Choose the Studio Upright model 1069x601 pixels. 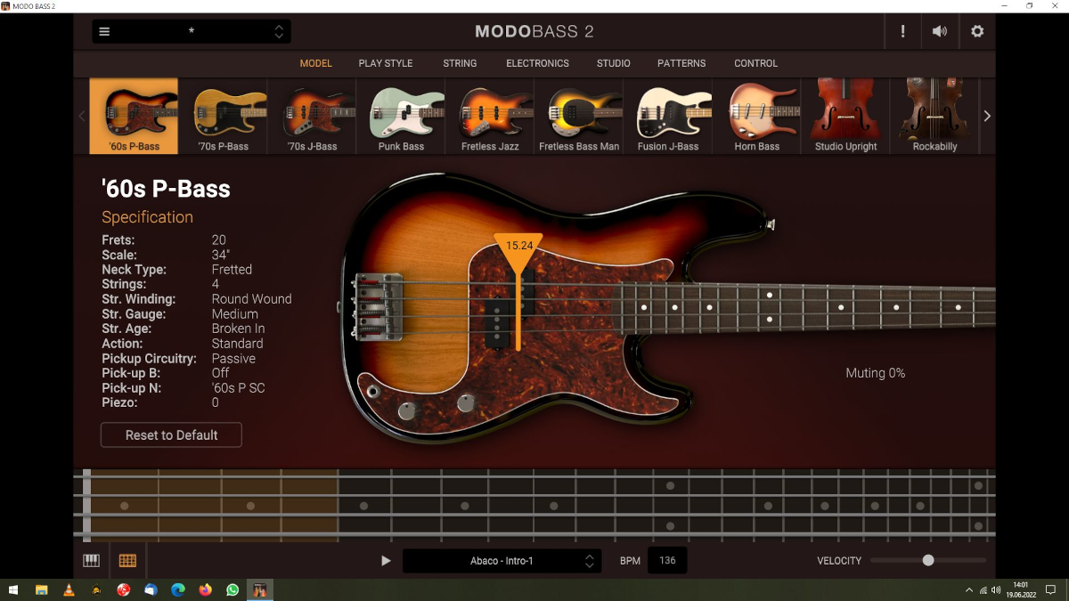pos(846,116)
